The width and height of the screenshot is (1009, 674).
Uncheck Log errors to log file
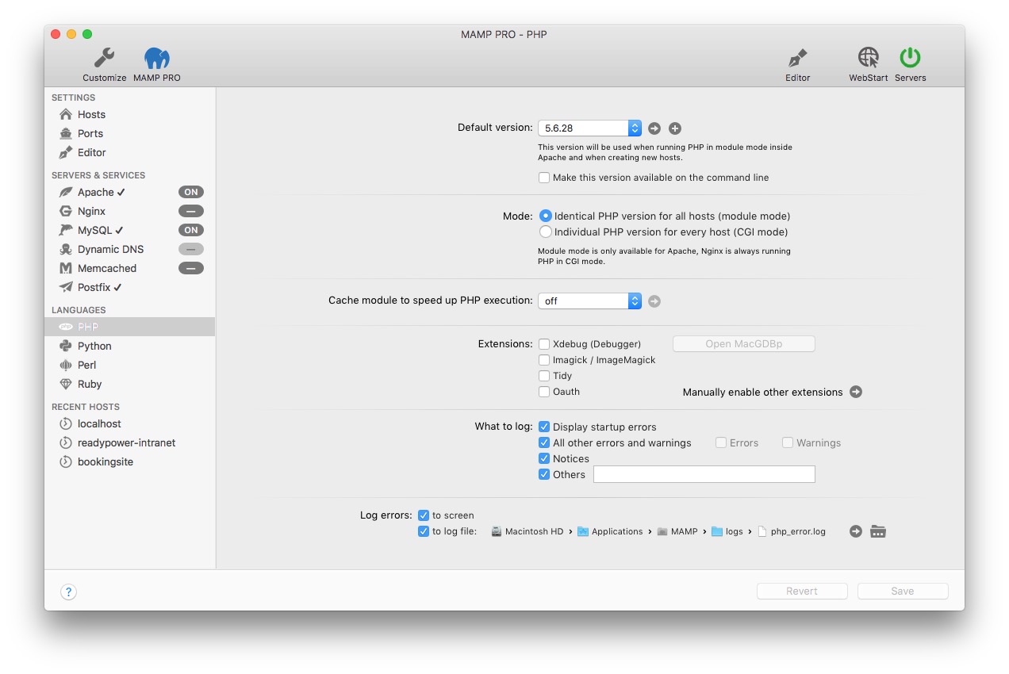(x=424, y=531)
